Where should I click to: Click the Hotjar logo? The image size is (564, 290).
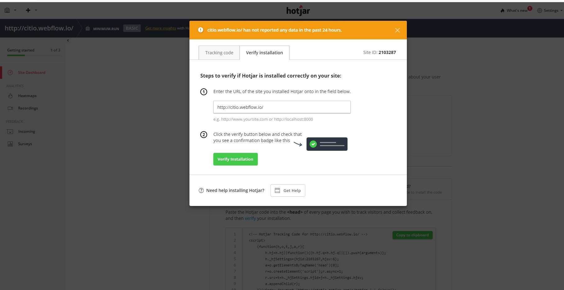[x=298, y=11]
